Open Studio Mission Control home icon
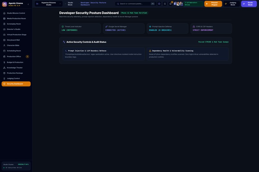The image size is (259, 172). pos(4,13)
